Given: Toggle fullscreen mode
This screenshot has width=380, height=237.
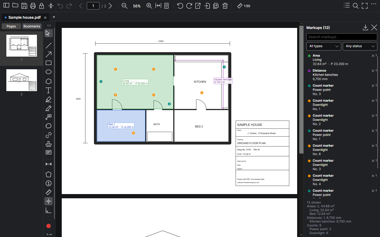Looking at the screenshot, I should point(365,6).
